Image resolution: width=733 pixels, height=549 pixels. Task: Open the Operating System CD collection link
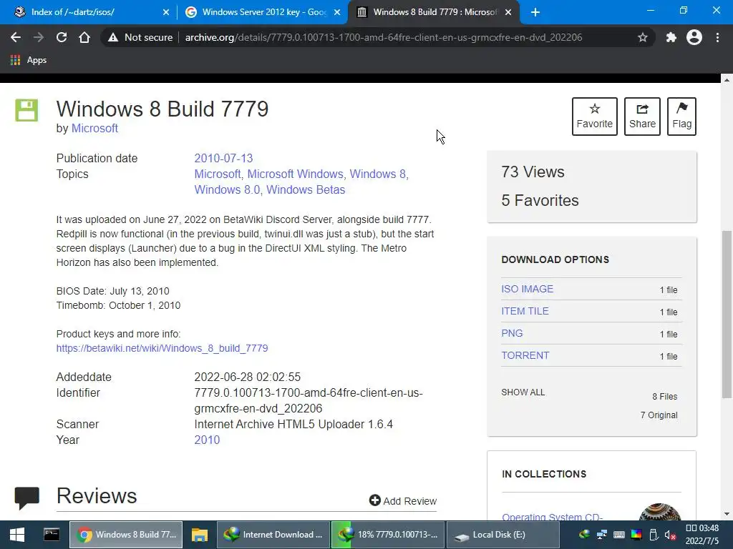(552, 517)
